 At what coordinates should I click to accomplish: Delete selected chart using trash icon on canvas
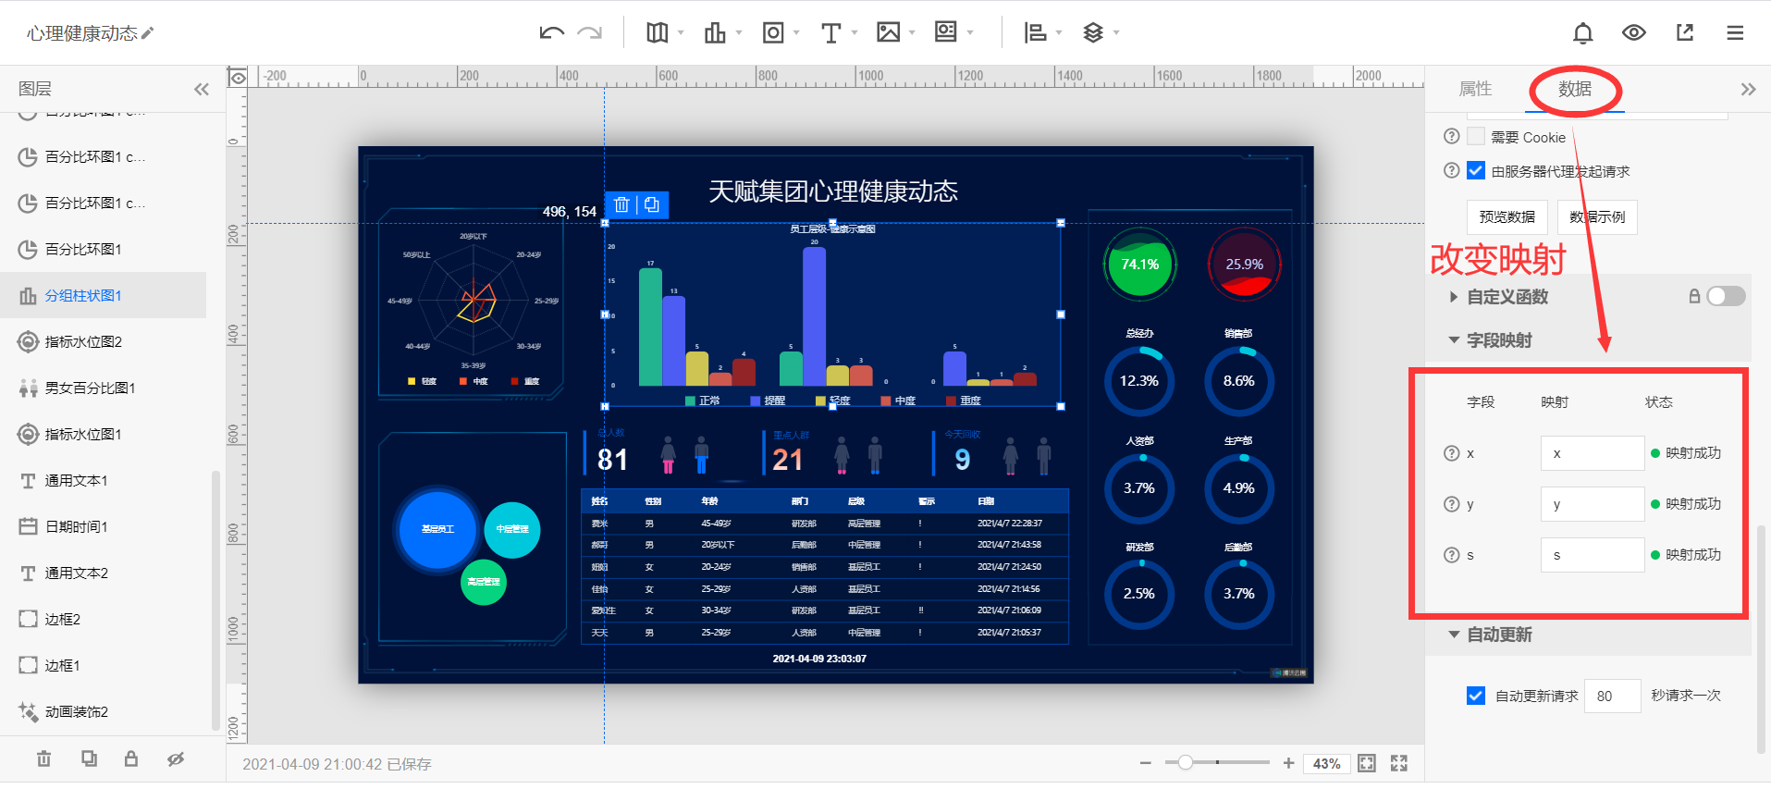click(x=621, y=204)
